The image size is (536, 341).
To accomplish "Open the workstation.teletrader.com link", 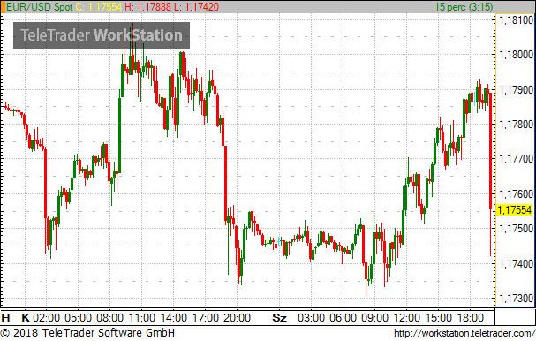I will click(464, 333).
